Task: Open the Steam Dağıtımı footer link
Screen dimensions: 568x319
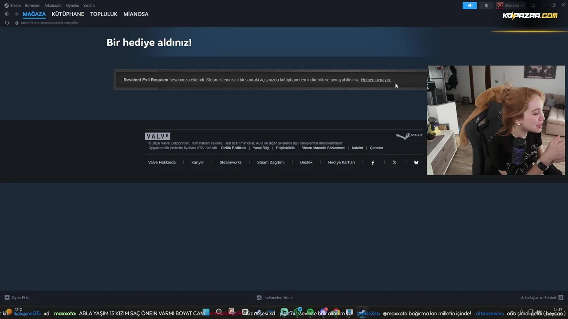Action: pos(271,163)
